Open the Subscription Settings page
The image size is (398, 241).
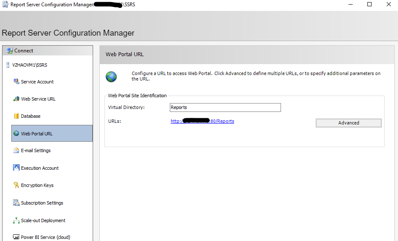[x=42, y=203]
